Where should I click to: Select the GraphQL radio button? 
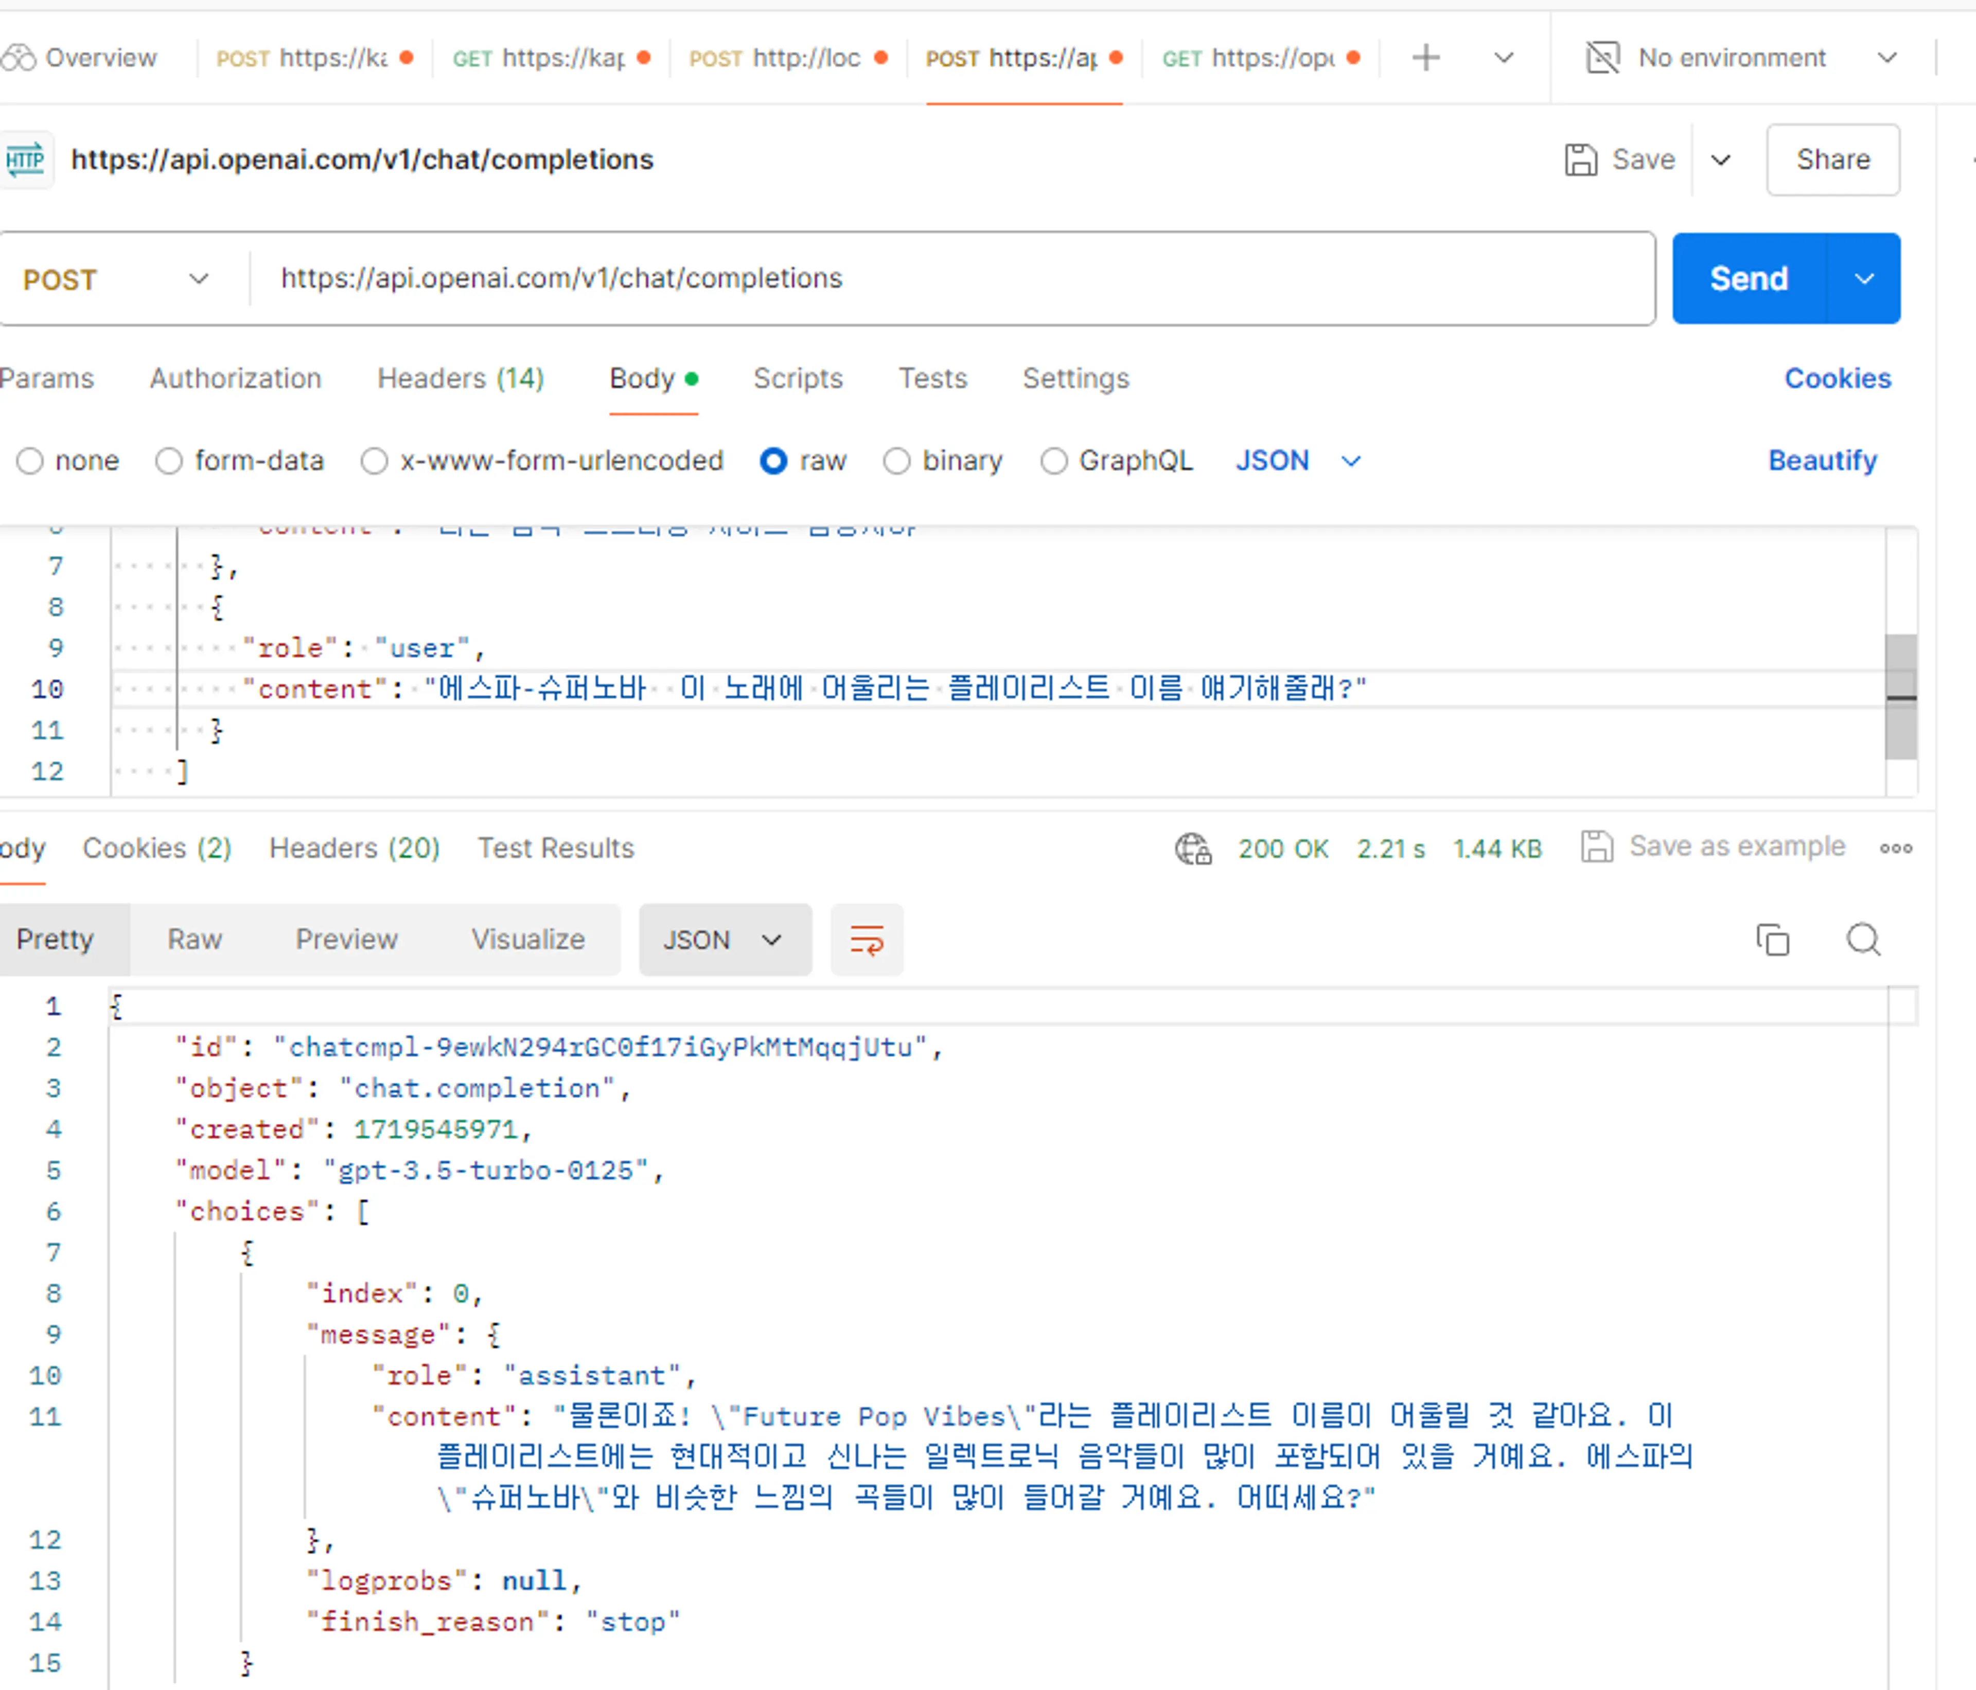pyautogui.click(x=1054, y=461)
